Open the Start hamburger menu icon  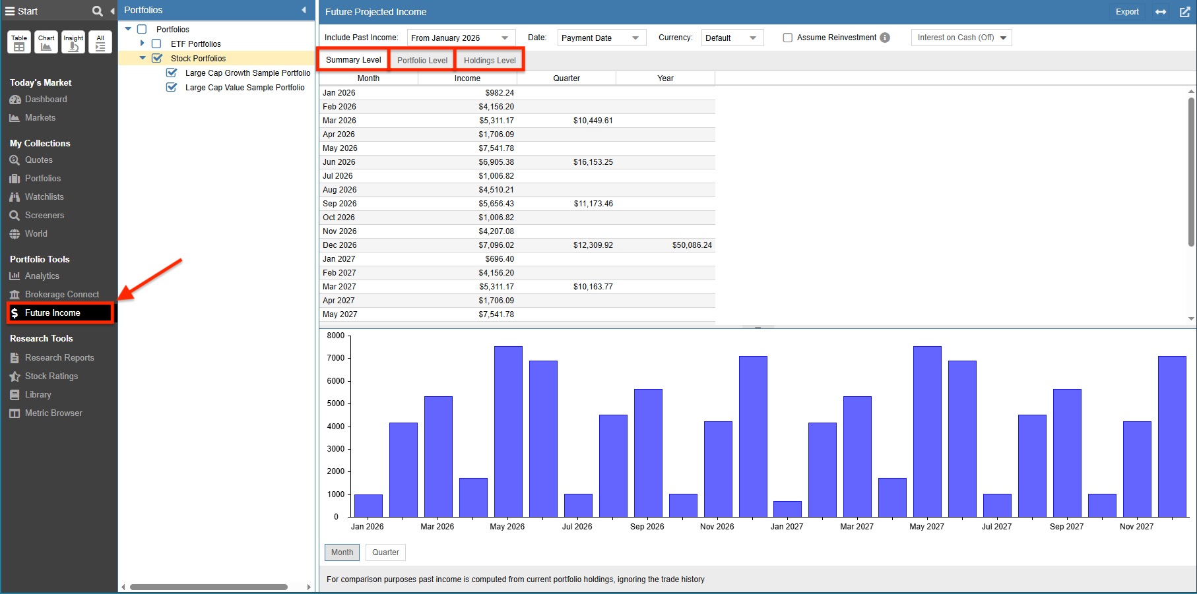point(10,11)
